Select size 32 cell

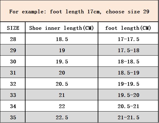pos(13,84)
